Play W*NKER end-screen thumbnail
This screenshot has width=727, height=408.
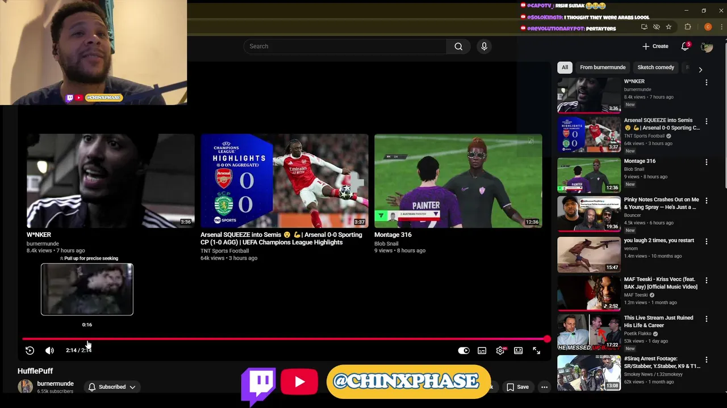pos(110,181)
